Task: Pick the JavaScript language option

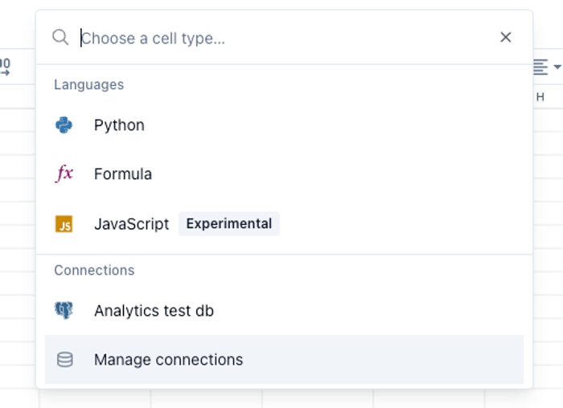Action: click(x=131, y=224)
